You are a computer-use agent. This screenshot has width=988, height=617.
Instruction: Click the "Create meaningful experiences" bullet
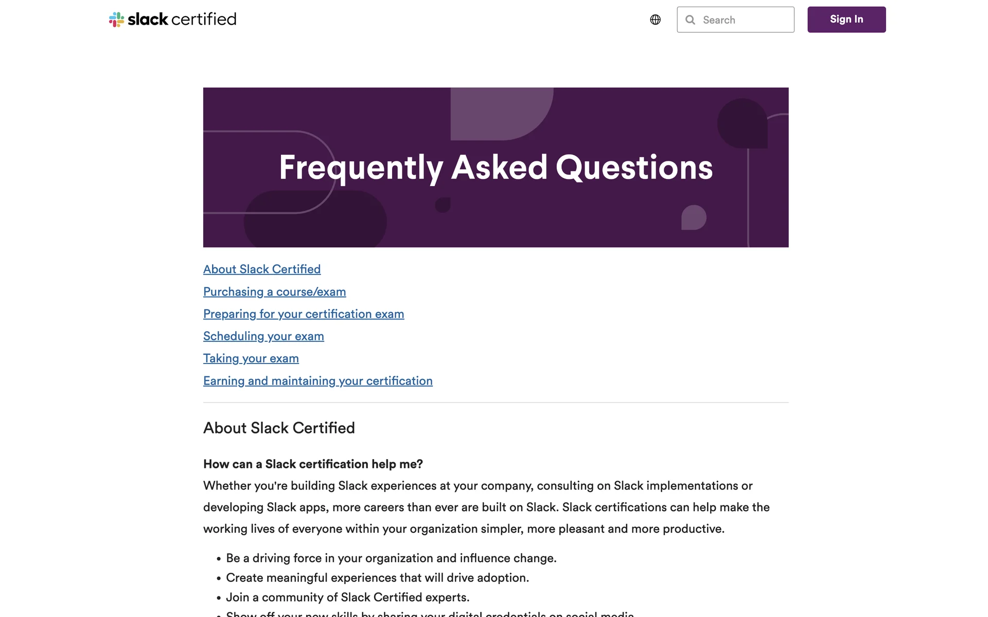(x=377, y=578)
